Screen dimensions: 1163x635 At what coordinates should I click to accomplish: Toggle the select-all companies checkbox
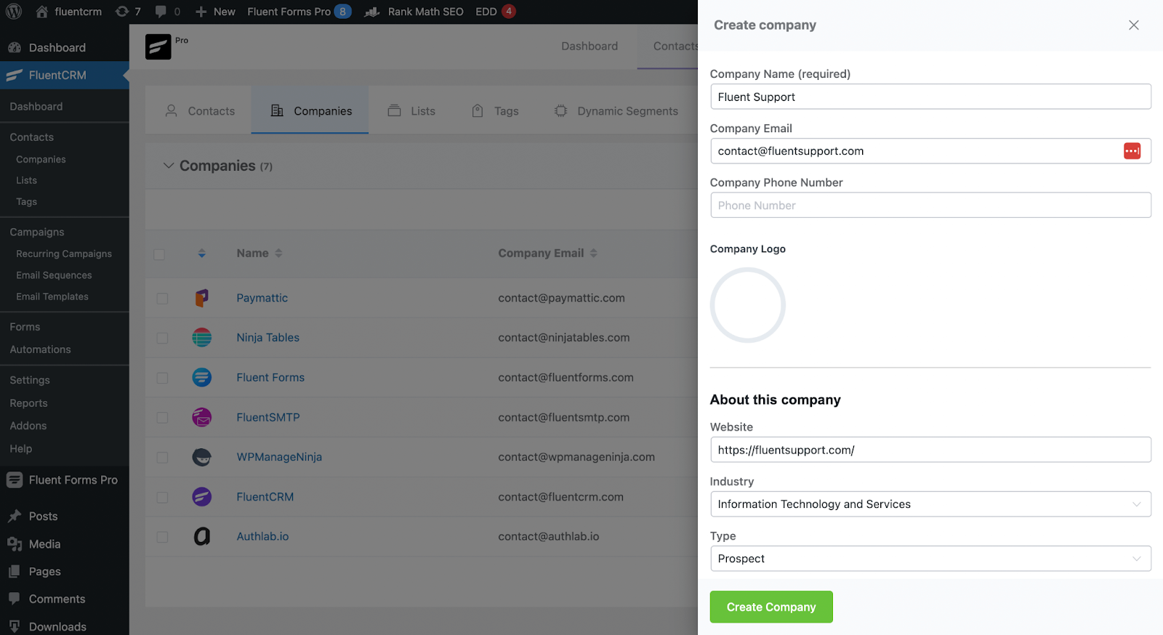(x=159, y=254)
